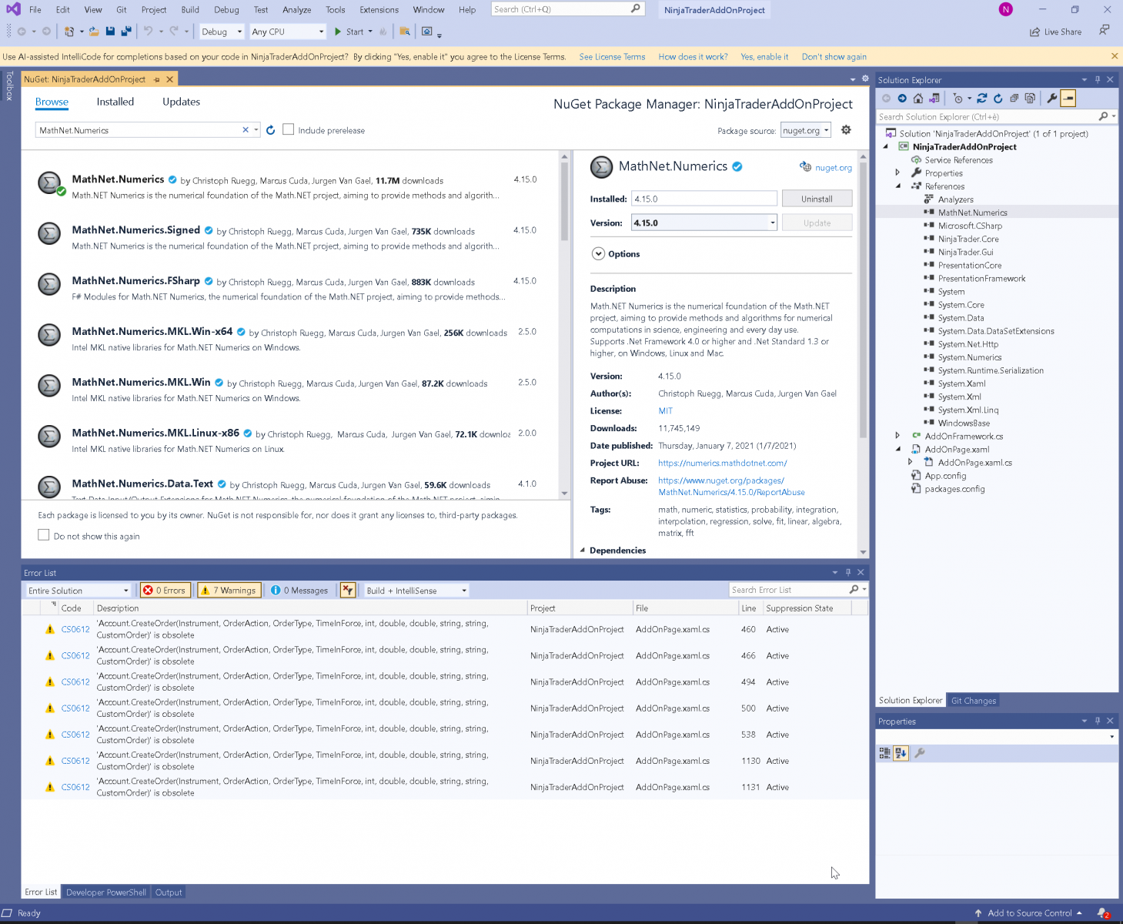This screenshot has width=1123, height=924.
Task: Click the Send Feedback icon
Action: tap(1105, 30)
